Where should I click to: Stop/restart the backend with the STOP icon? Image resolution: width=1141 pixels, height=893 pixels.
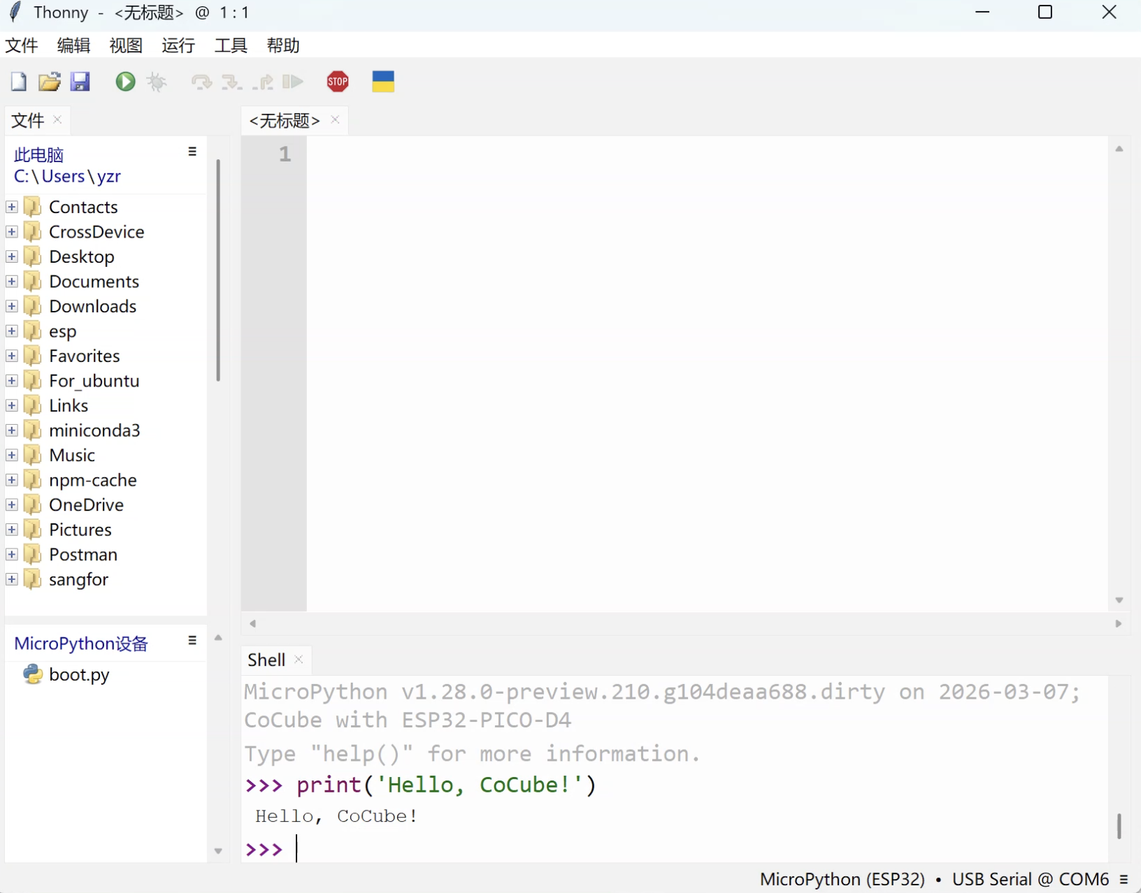(338, 82)
